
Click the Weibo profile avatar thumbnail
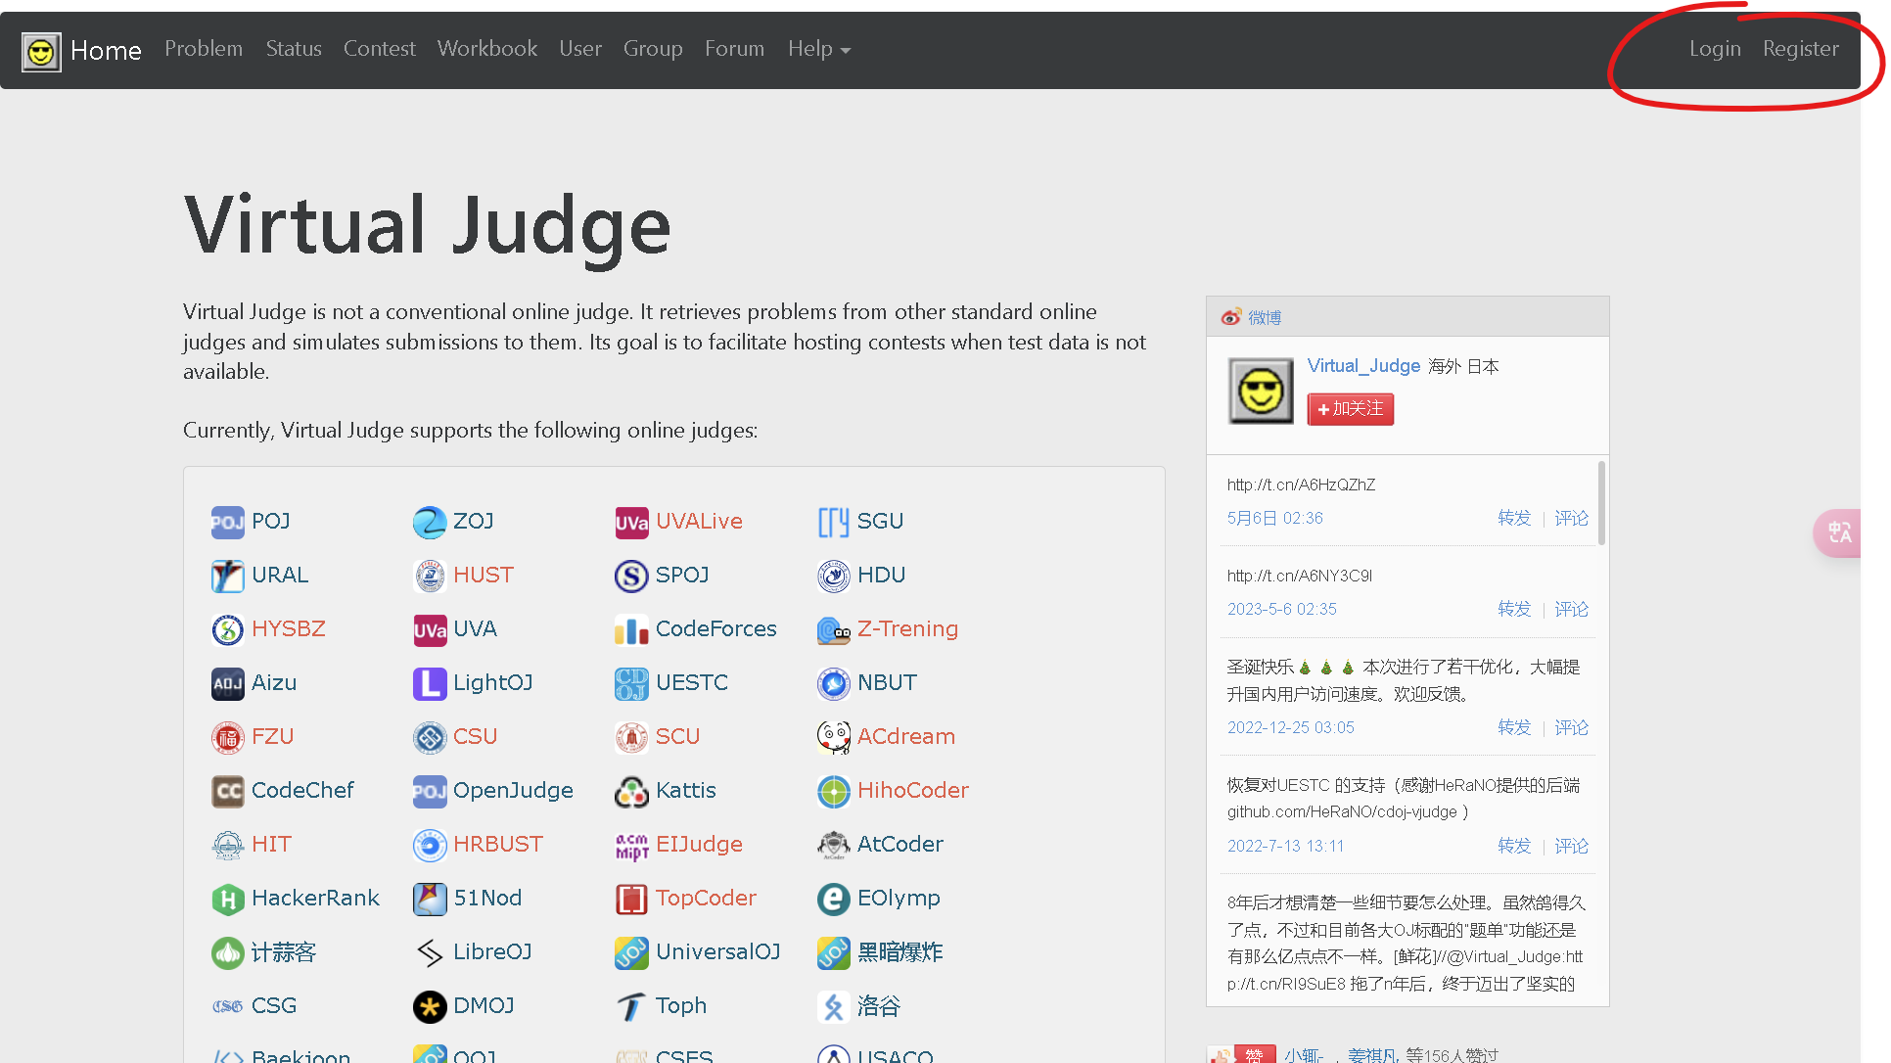(1260, 391)
